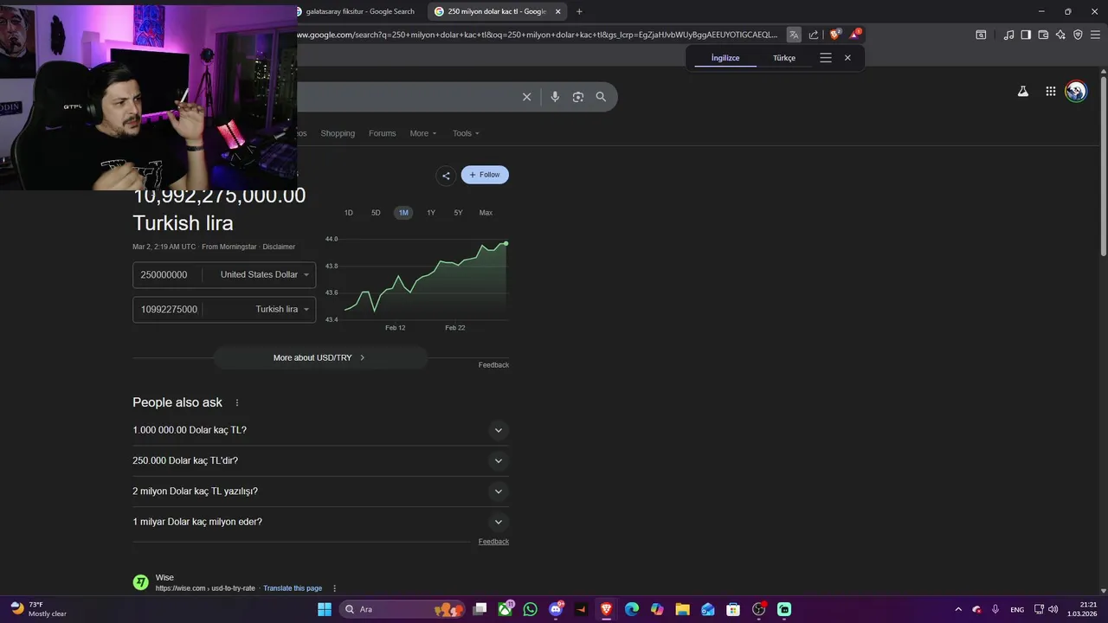Image resolution: width=1108 pixels, height=623 pixels.
Task: Open the More search filters dropdown
Action: (x=423, y=133)
